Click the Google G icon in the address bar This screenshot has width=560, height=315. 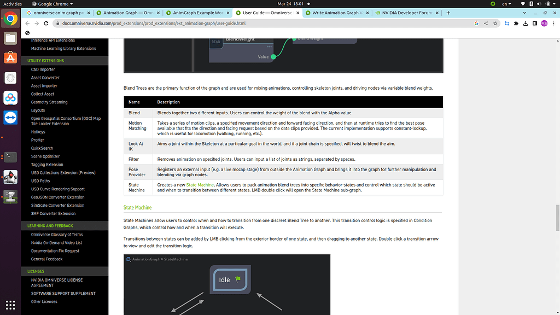(x=476, y=24)
